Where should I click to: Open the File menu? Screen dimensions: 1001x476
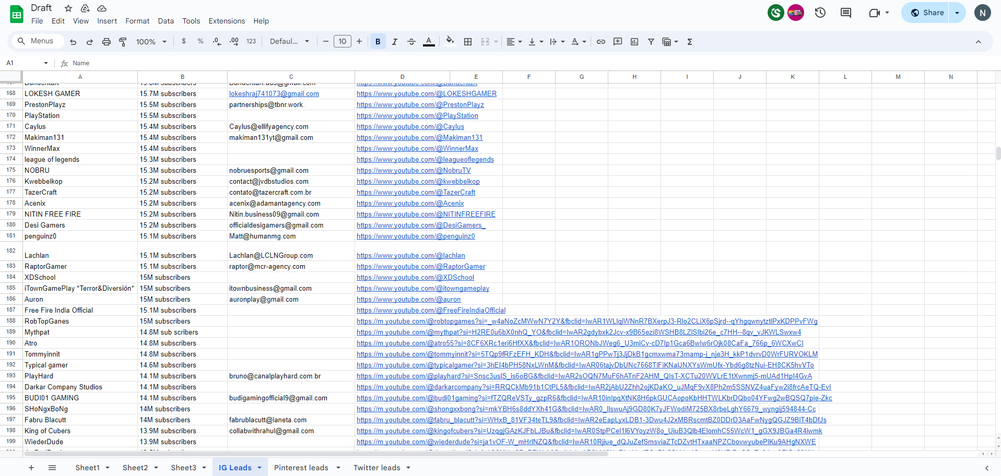click(x=37, y=21)
